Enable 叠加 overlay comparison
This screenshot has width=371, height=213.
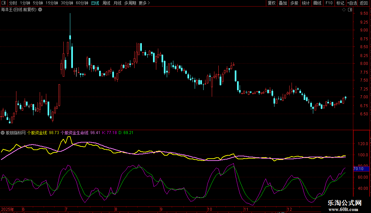283,3
